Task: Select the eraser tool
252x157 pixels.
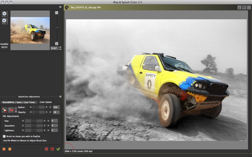Action: point(11,110)
